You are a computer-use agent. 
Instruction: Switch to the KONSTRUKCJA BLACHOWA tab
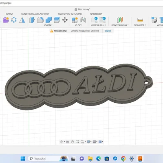[x=35, y=14]
